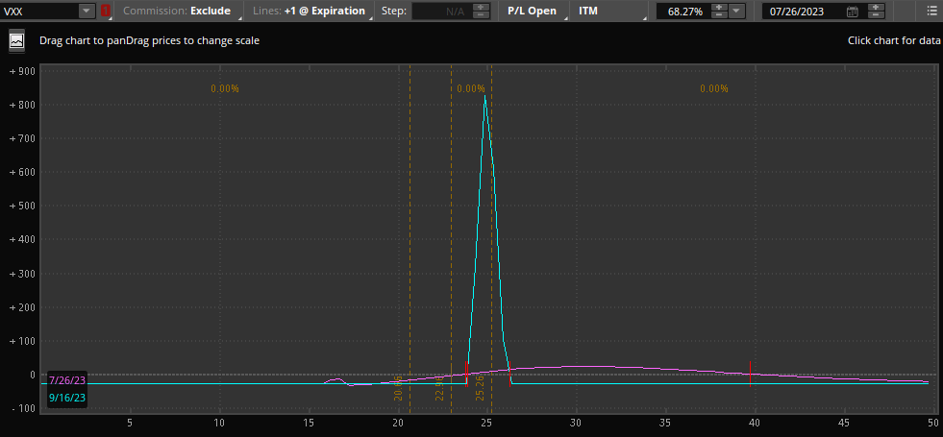Image resolution: width=943 pixels, height=437 pixels.
Task: Increase the 68.27% probability with plus button
Action: click(x=718, y=7)
